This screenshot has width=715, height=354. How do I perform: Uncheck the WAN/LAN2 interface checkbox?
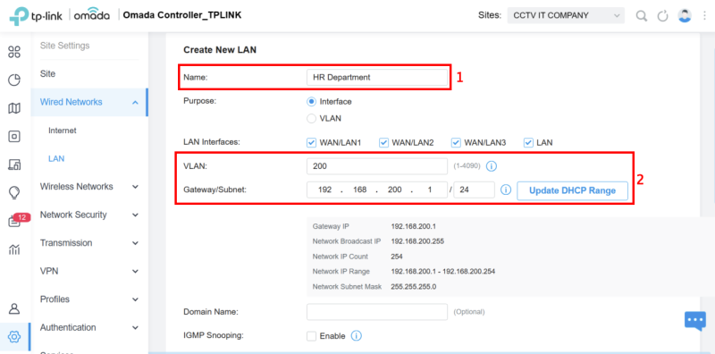[x=383, y=143]
